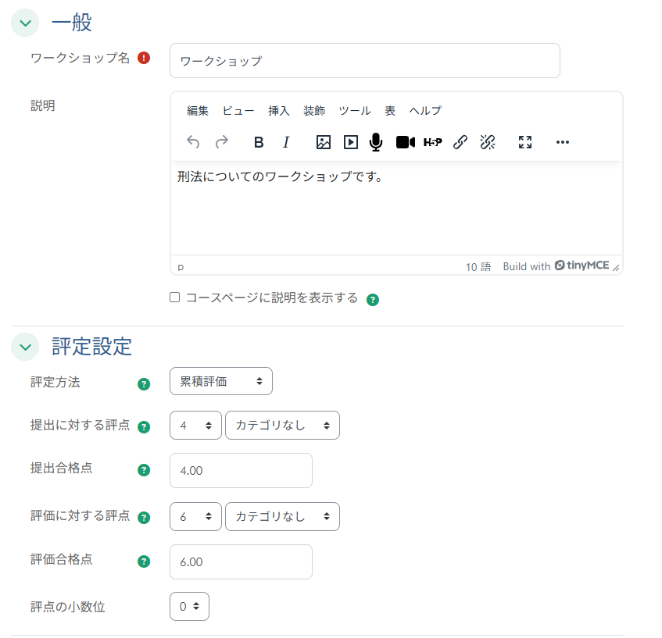Screen dimensions: 662x638
Task: Click the 提出合格点 input field
Action: pyautogui.click(x=241, y=471)
